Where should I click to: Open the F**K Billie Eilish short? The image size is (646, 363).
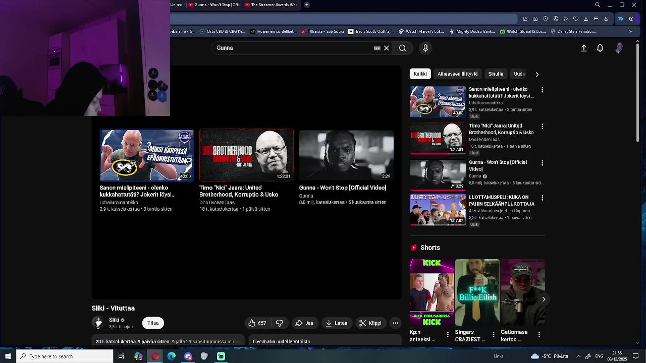pos(477,292)
